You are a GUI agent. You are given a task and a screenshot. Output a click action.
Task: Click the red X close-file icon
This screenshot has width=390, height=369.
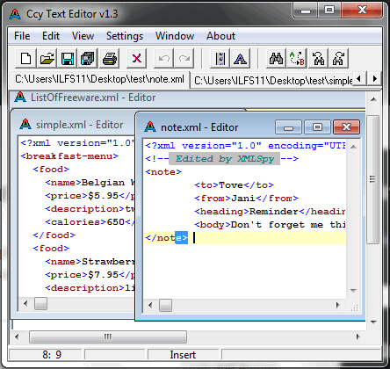pyautogui.click(x=136, y=59)
